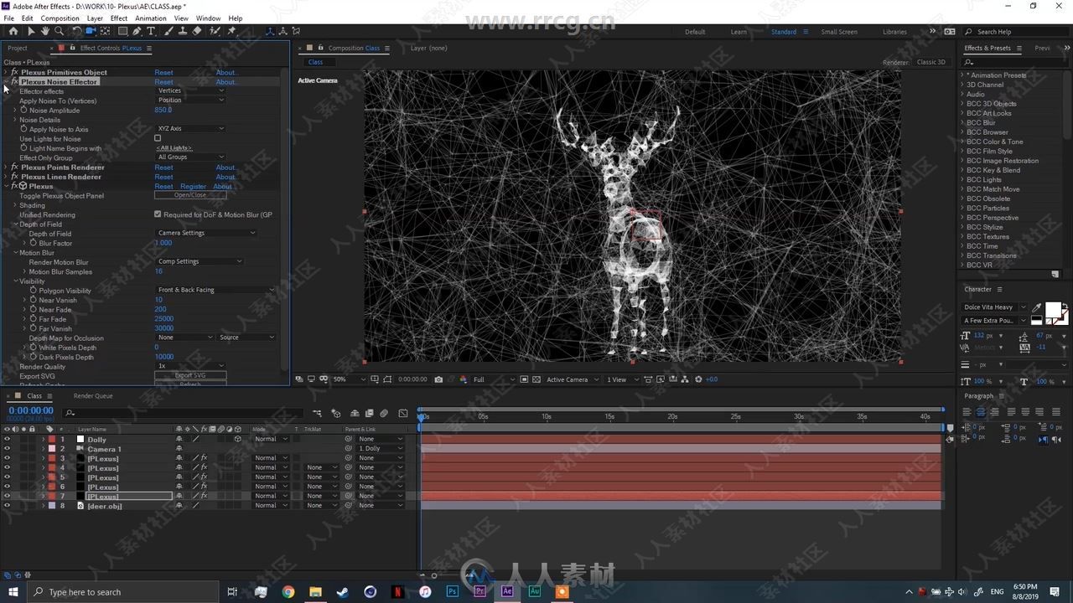The width and height of the screenshot is (1073, 603).
Task: Open the Polygon Visibility dropdown
Action: click(x=215, y=290)
